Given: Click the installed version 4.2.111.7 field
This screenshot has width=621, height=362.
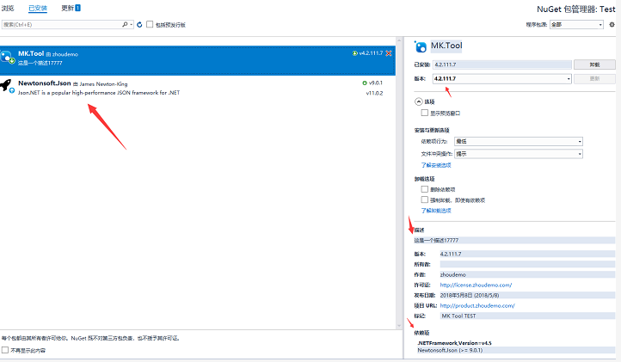Looking at the screenshot, I should (502, 64).
